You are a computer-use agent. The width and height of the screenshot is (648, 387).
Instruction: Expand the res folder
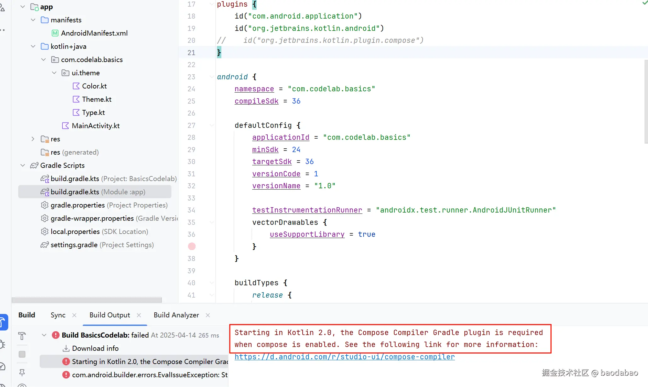tap(33, 139)
